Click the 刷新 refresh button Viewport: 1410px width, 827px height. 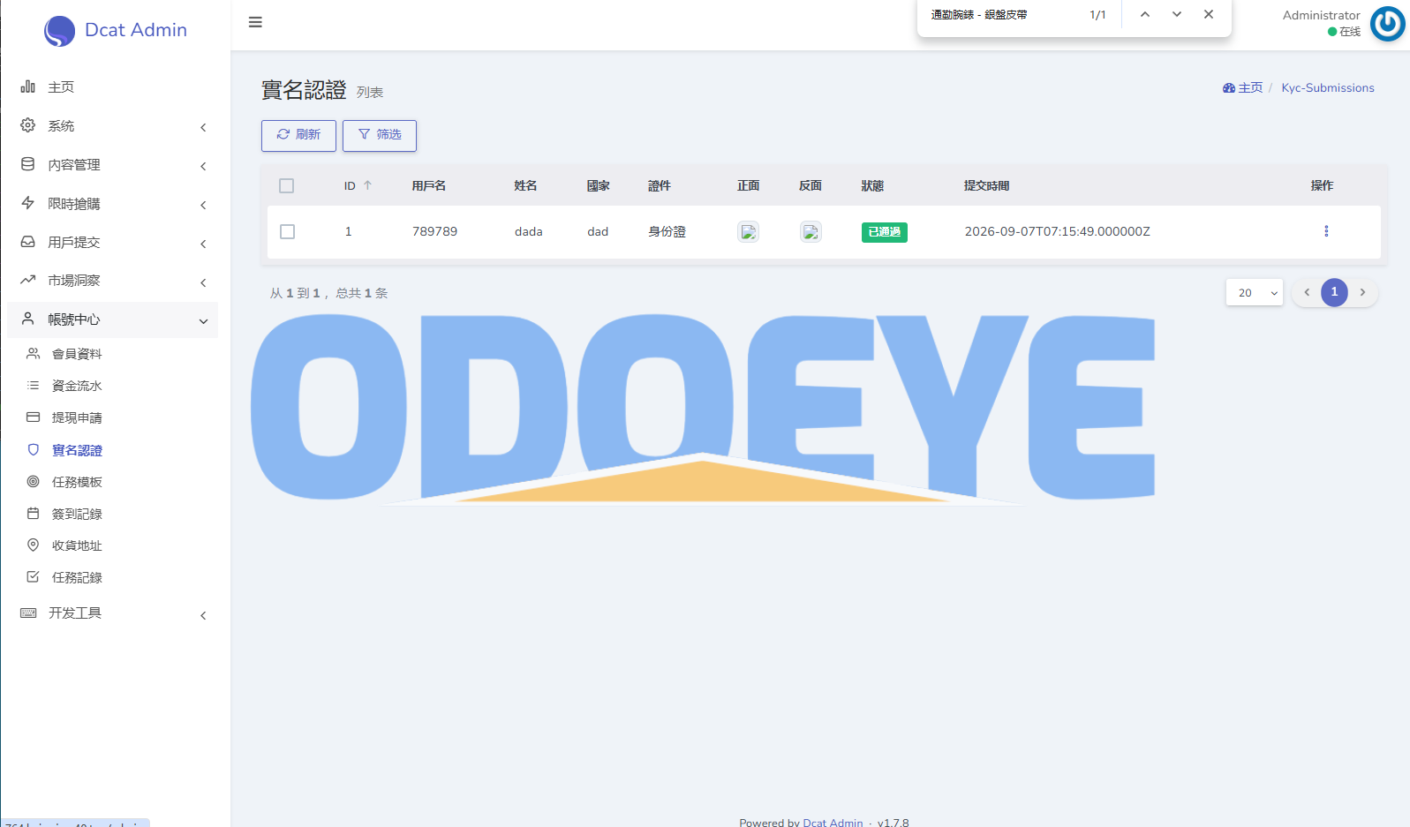click(298, 135)
